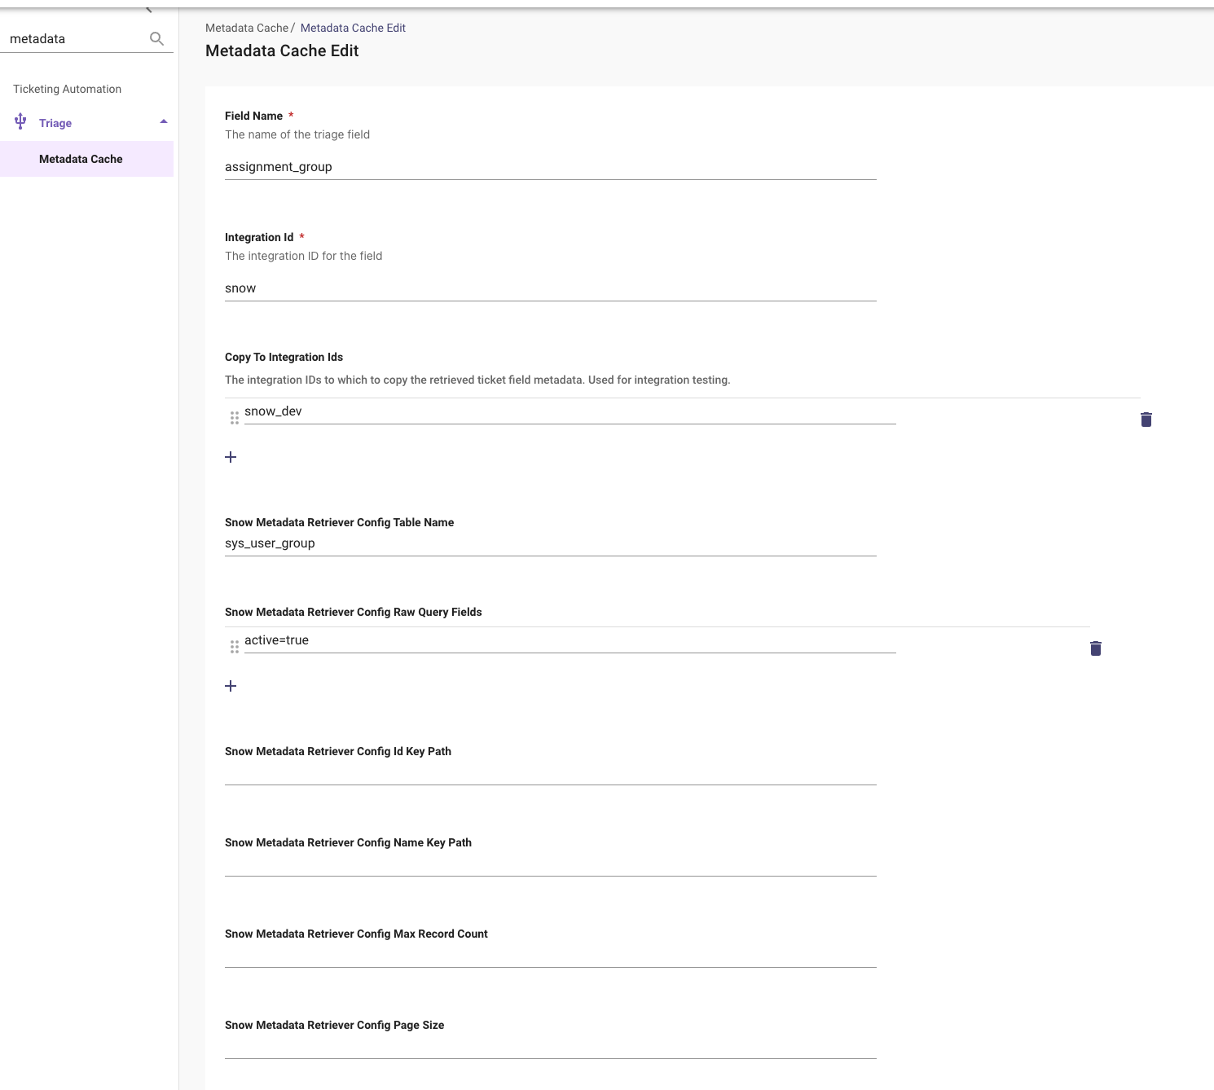Click the Triage fork icon in sidebar
This screenshot has height=1090, width=1214.
click(21, 122)
